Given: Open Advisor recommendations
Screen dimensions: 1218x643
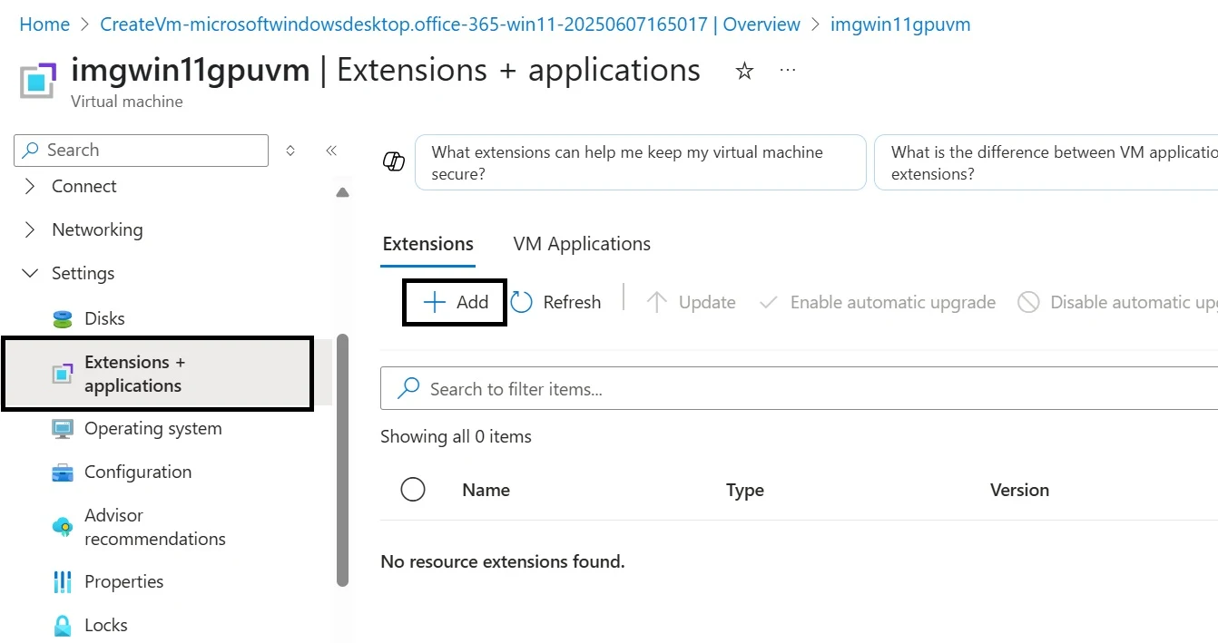Looking at the screenshot, I should click(154, 527).
